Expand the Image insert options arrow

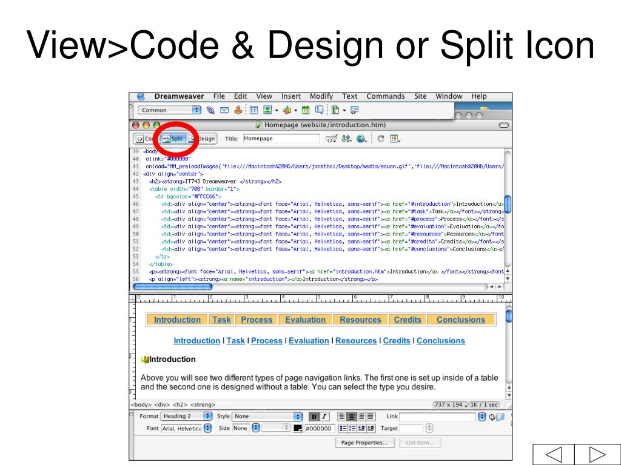(x=277, y=110)
